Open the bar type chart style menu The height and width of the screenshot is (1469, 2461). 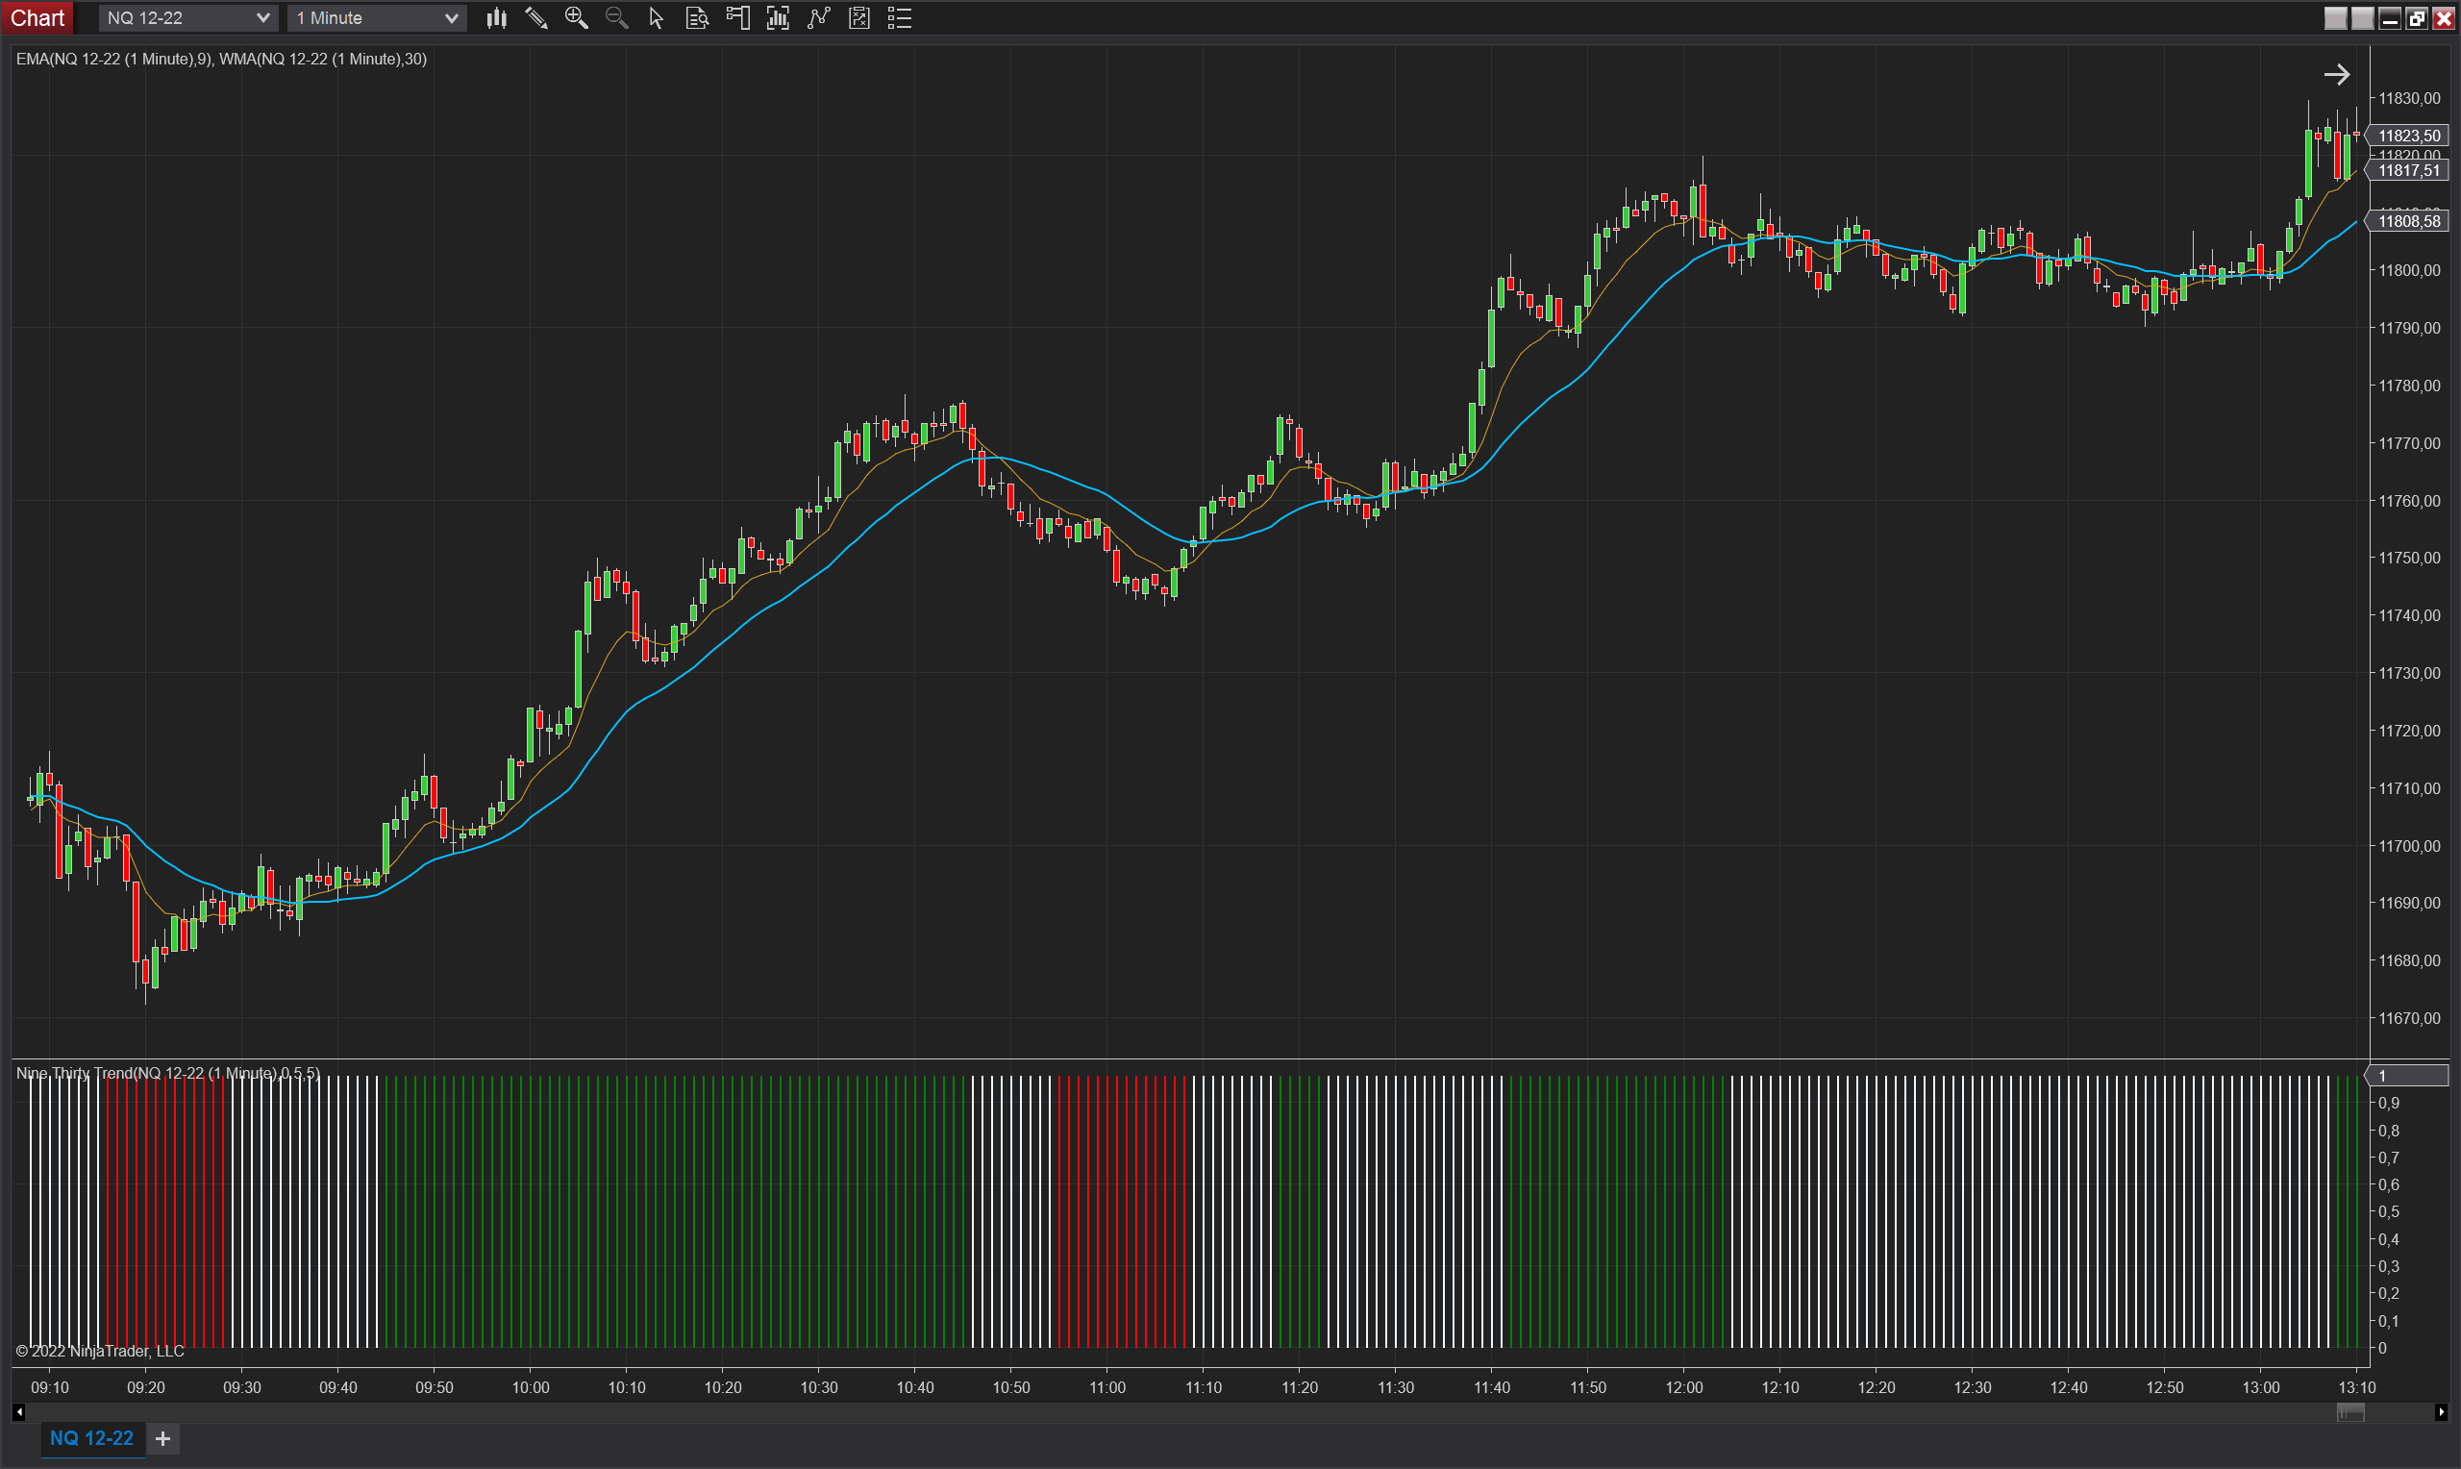[496, 18]
